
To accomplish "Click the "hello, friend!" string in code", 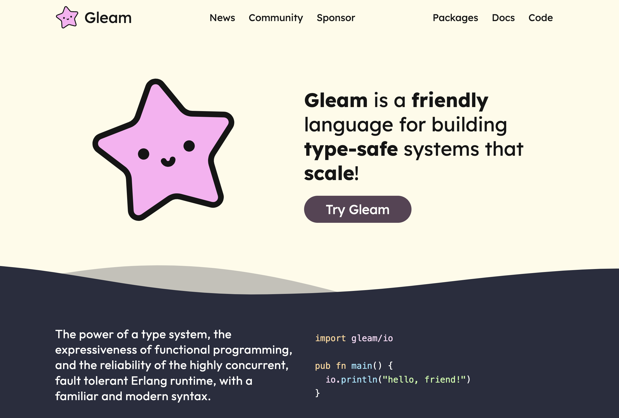I will point(424,380).
